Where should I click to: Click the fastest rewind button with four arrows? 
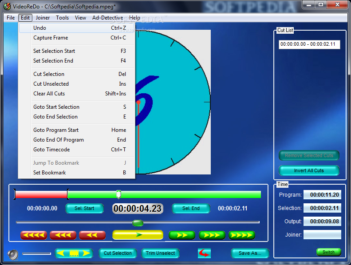(34, 235)
